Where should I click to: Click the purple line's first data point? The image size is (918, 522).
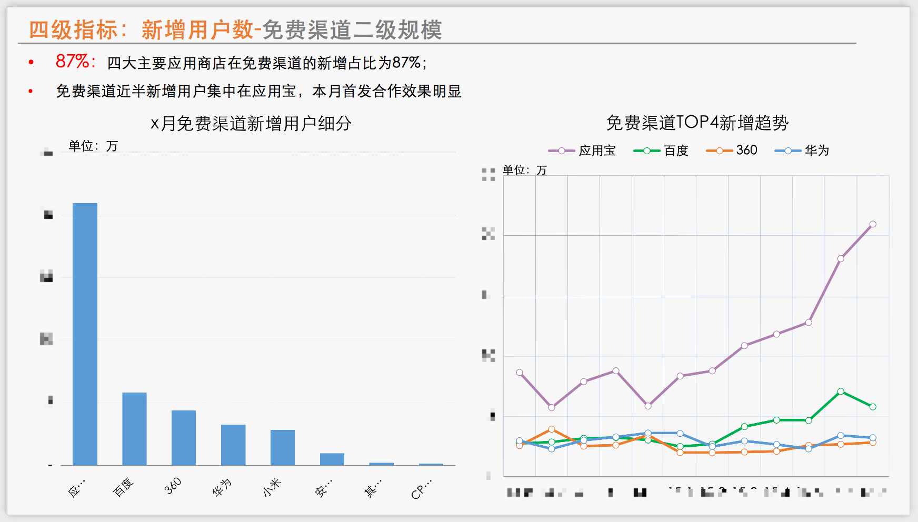520,373
